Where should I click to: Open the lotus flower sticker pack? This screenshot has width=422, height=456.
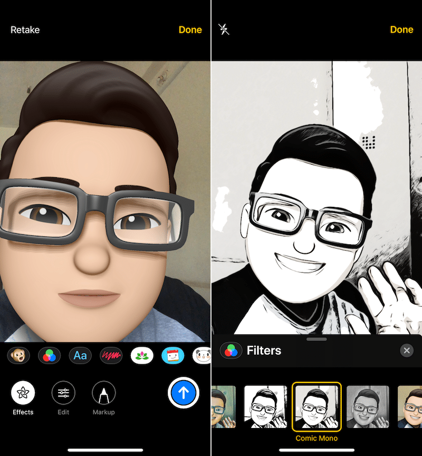(x=142, y=356)
